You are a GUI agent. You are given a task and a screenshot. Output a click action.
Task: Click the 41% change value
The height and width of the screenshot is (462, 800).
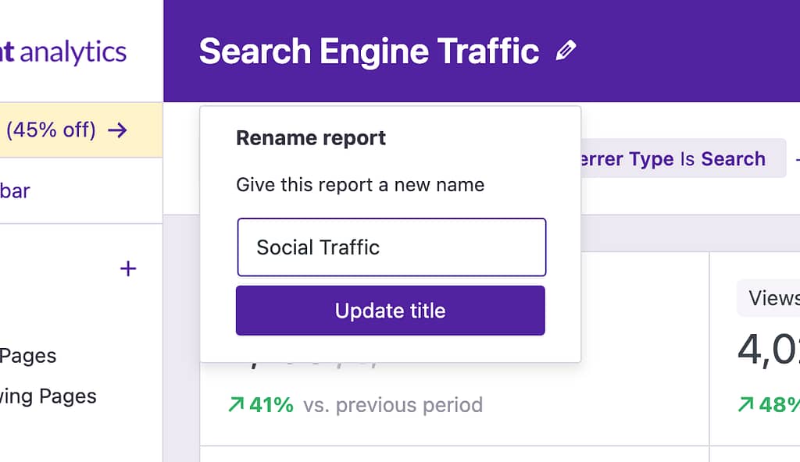(x=271, y=405)
